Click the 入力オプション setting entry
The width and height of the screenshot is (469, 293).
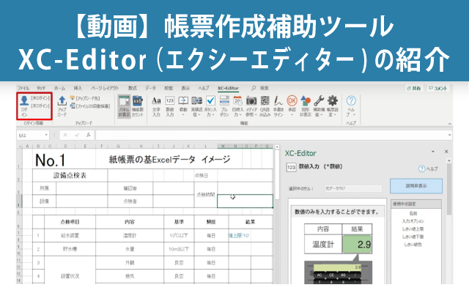click(413, 221)
